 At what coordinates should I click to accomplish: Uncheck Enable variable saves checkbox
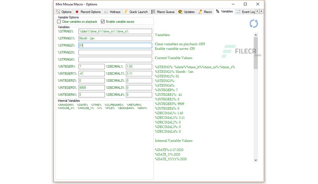[103, 22]
